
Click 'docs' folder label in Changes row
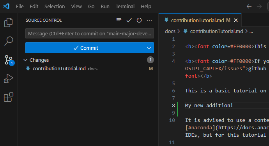[93, 69]
